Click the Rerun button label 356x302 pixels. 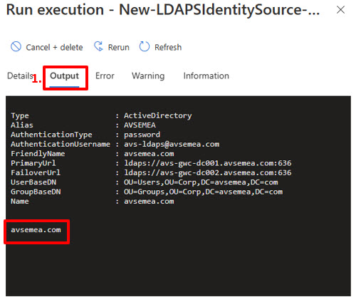[119, 47]
